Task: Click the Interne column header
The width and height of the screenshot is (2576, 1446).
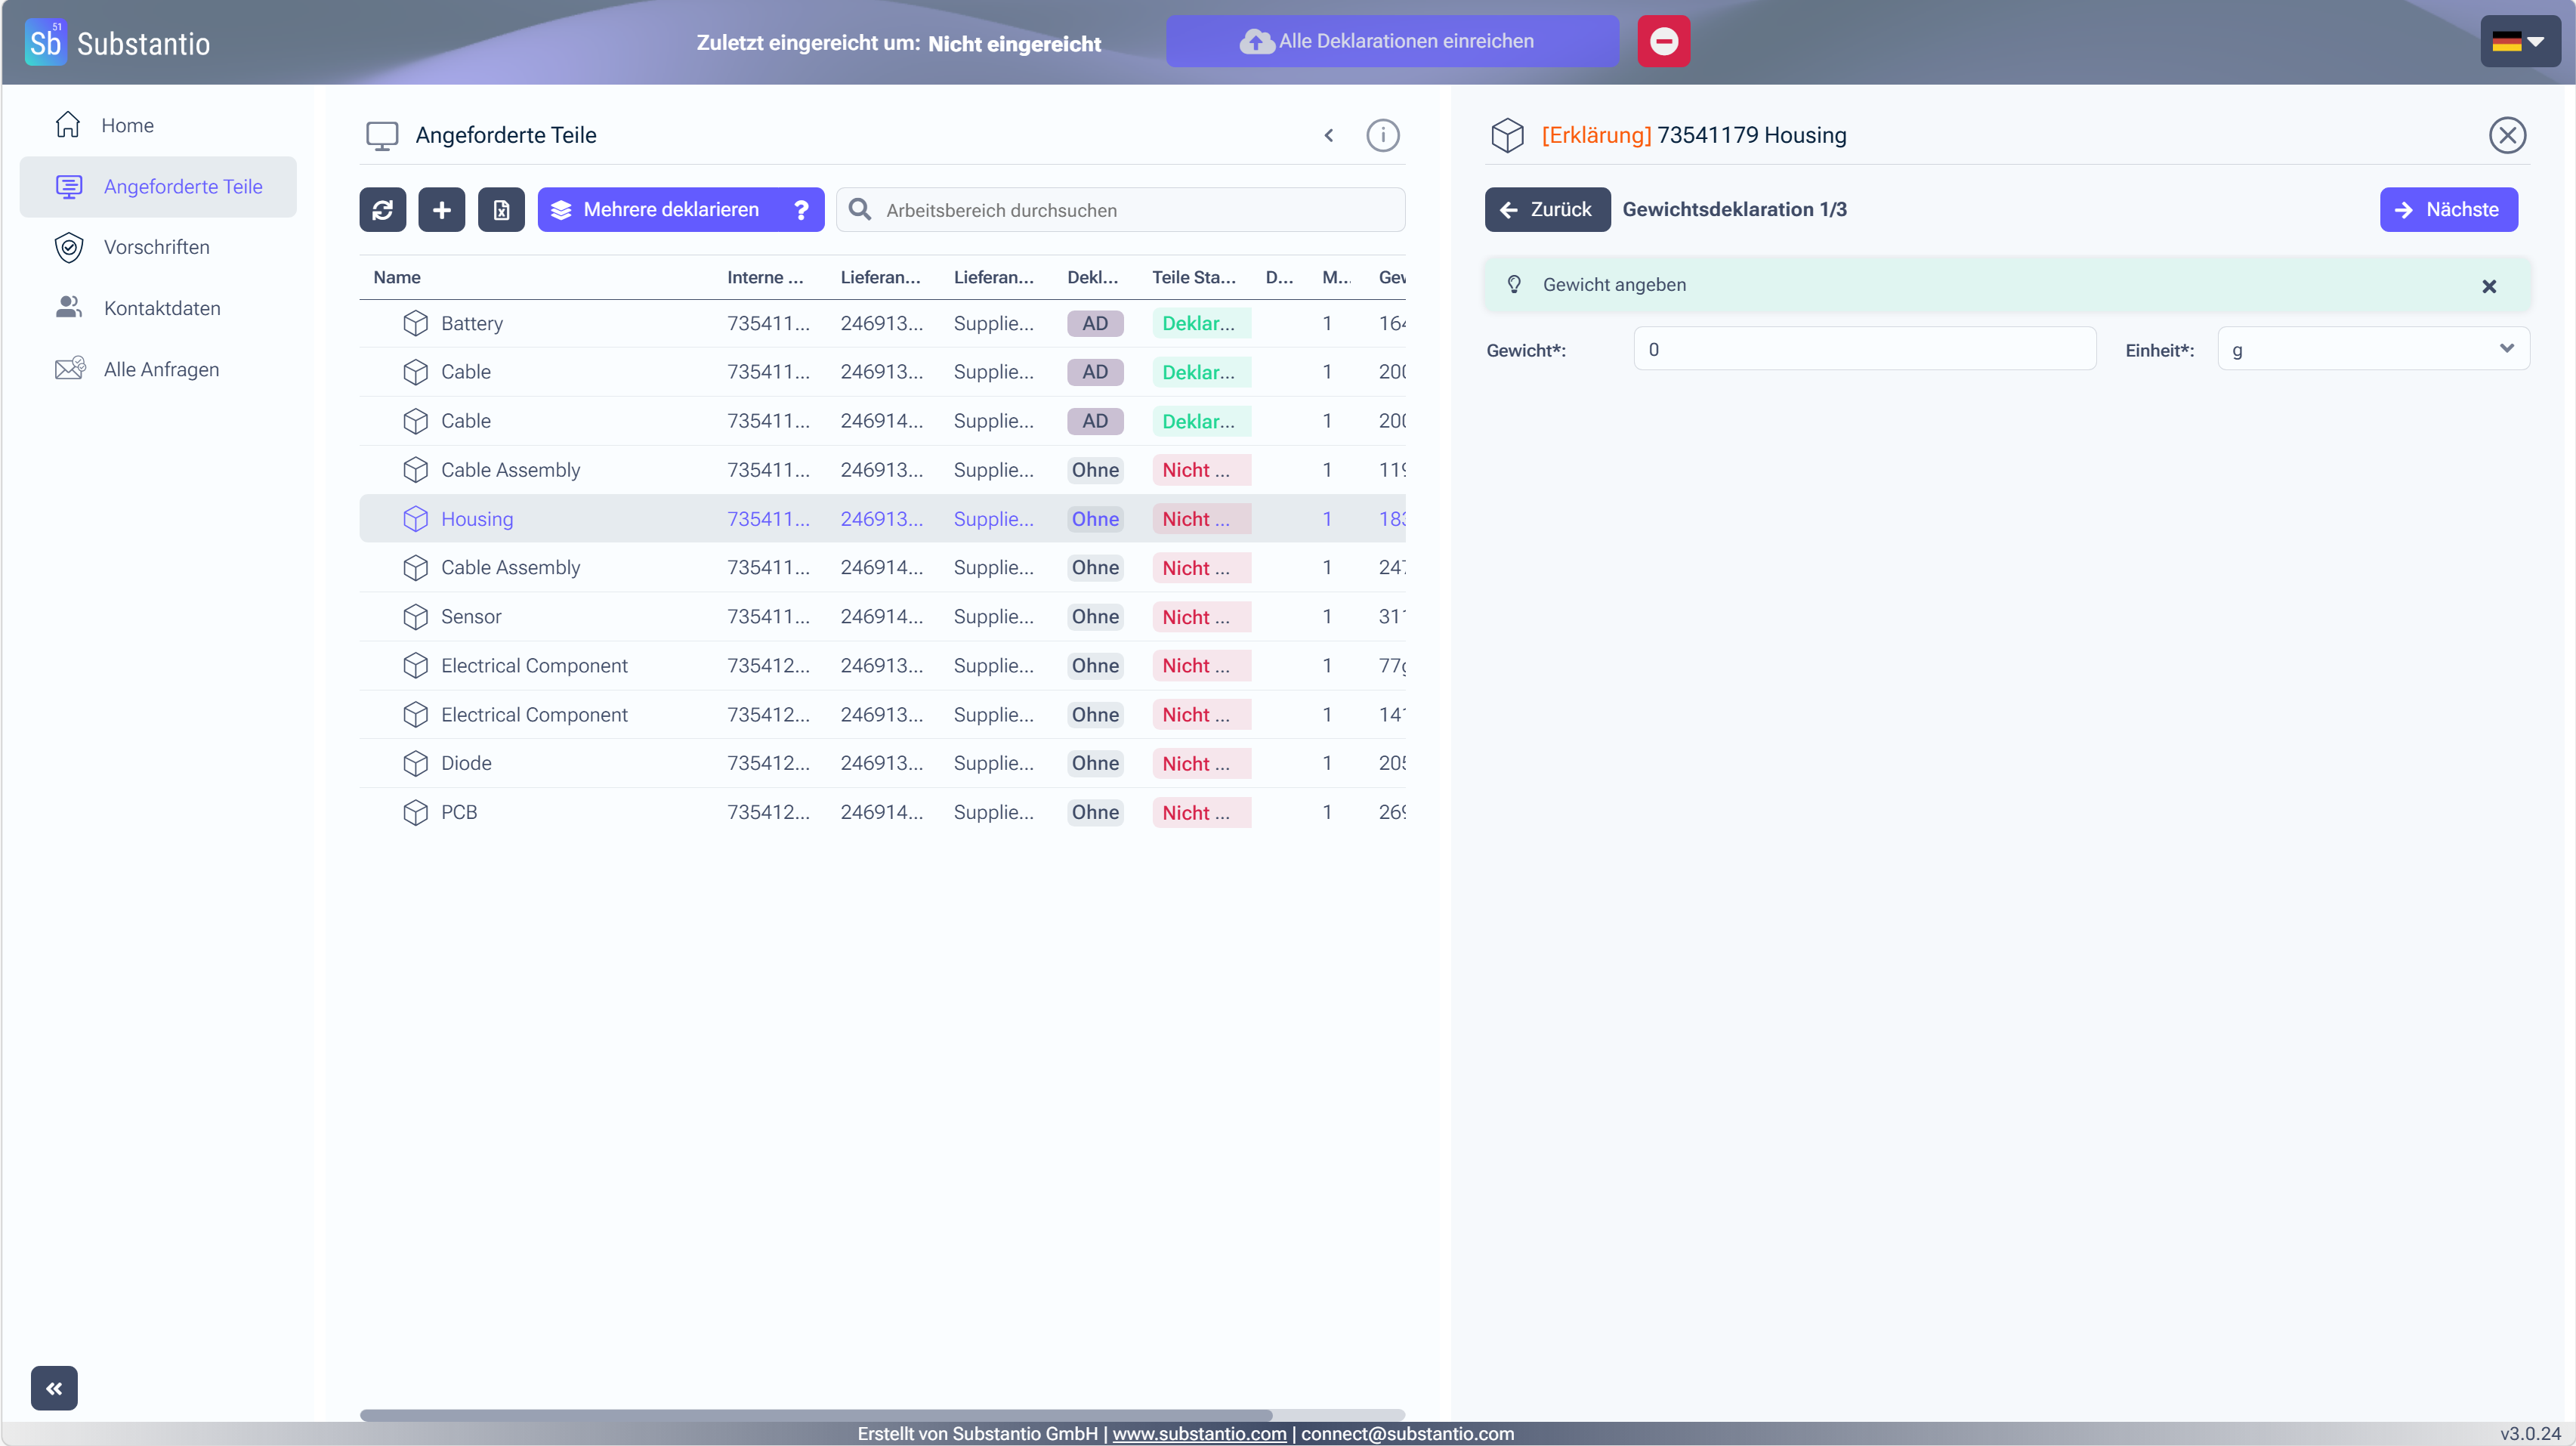Action: pos(765,277)
